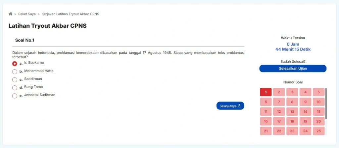Click the Selanjutnya next button
339x148 pixels.
coord(231,106)
